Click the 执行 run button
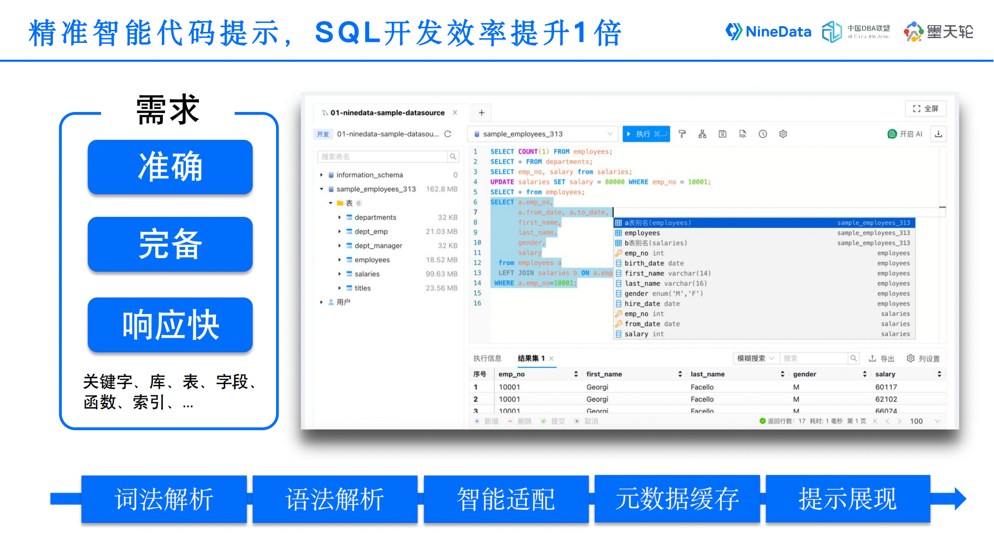 point(646,133)
